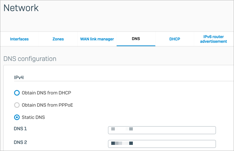Click the blurred address value in DNS 2
This screenshot has height=151, width=234.
[122, 143]
